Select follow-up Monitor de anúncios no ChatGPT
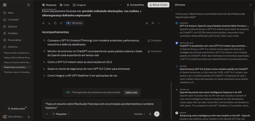The height and width of the screenshot is (121, 255). tap(102, 53)
